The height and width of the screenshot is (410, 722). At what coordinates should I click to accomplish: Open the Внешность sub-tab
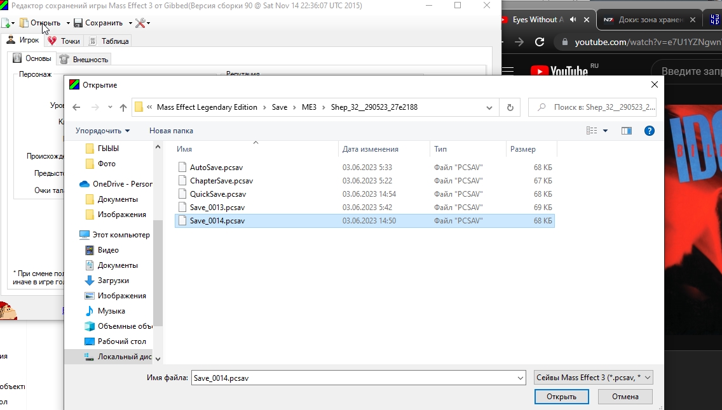tap(84, 59)
